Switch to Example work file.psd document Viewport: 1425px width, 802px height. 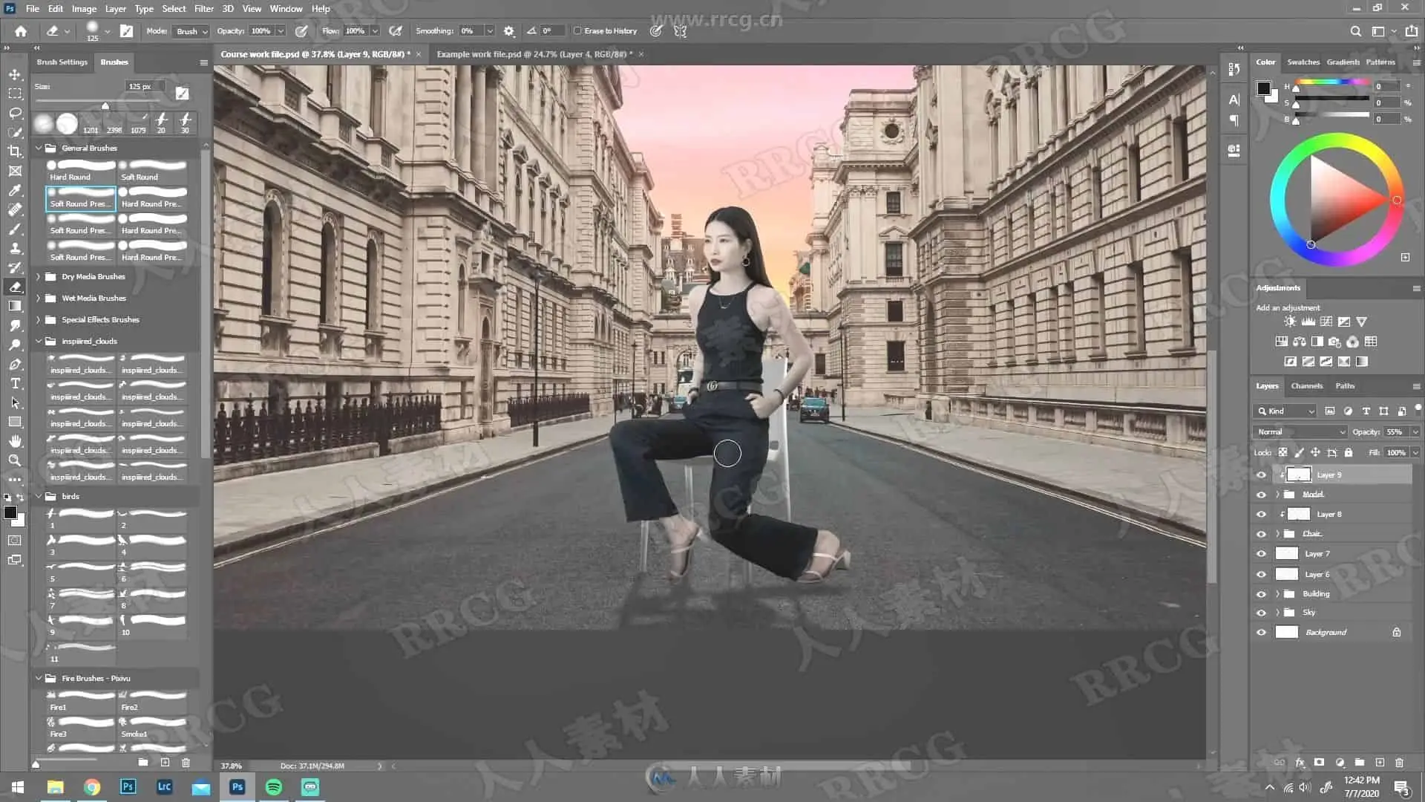pos(534,54)
